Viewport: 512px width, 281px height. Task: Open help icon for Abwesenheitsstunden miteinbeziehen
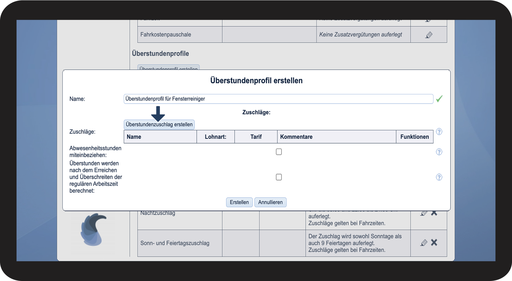439,152
